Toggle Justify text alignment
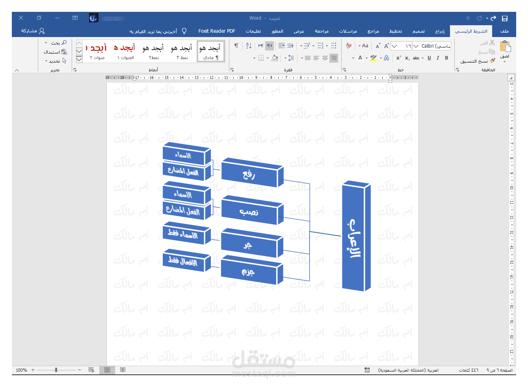This screenshot has height=387, width=528. tap(308, 58)
